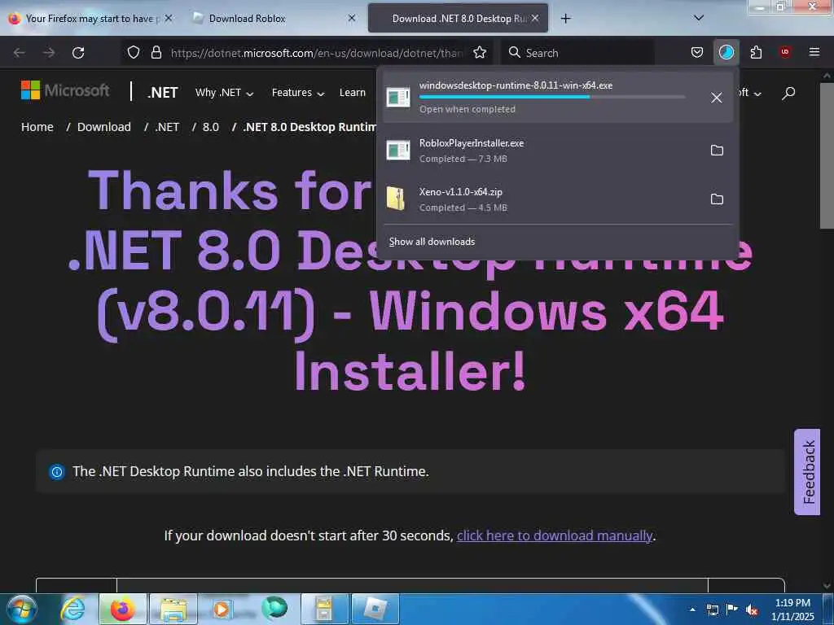
Task: Show hidden system tray icons
Action: click(x=692, y=610)
